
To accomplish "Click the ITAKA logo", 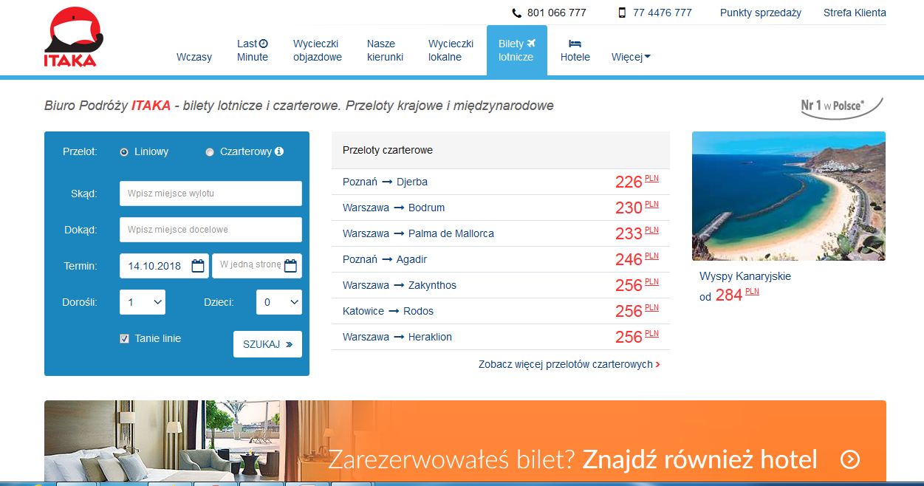I will pos(73,37).
